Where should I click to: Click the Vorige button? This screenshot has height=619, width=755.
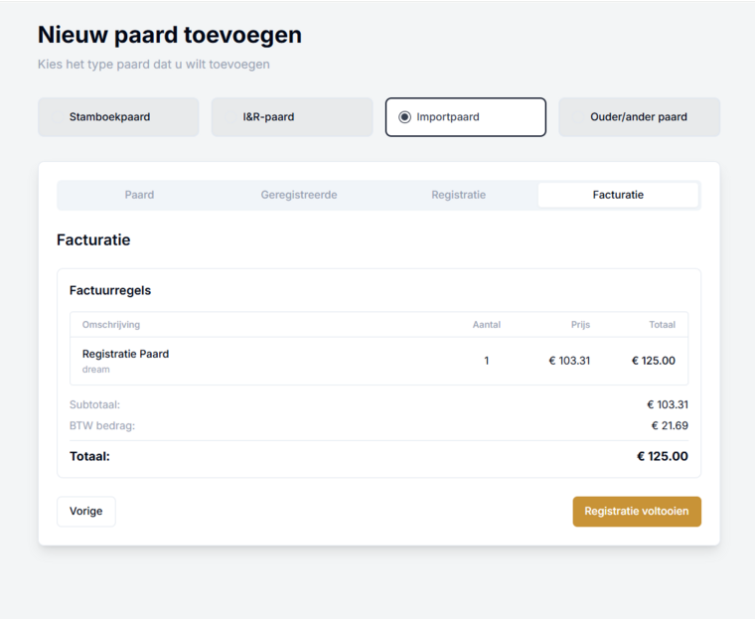click(86, 511)
